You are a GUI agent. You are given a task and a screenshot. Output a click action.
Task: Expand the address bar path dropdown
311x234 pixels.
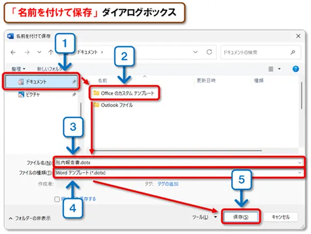click(195, 52)
